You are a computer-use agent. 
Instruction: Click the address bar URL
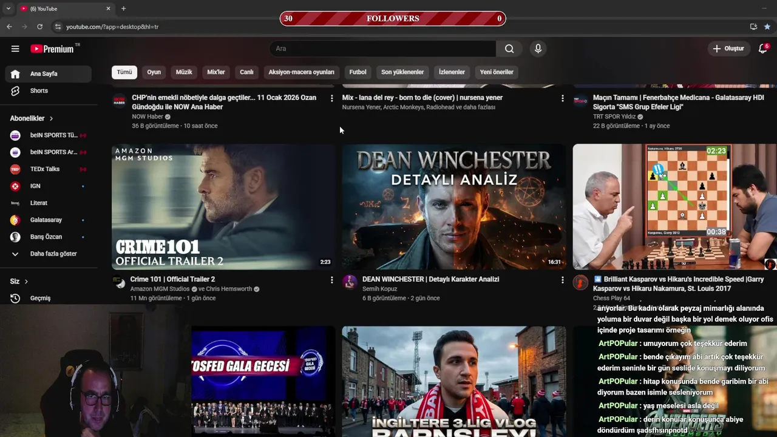(x=112, y=27)
